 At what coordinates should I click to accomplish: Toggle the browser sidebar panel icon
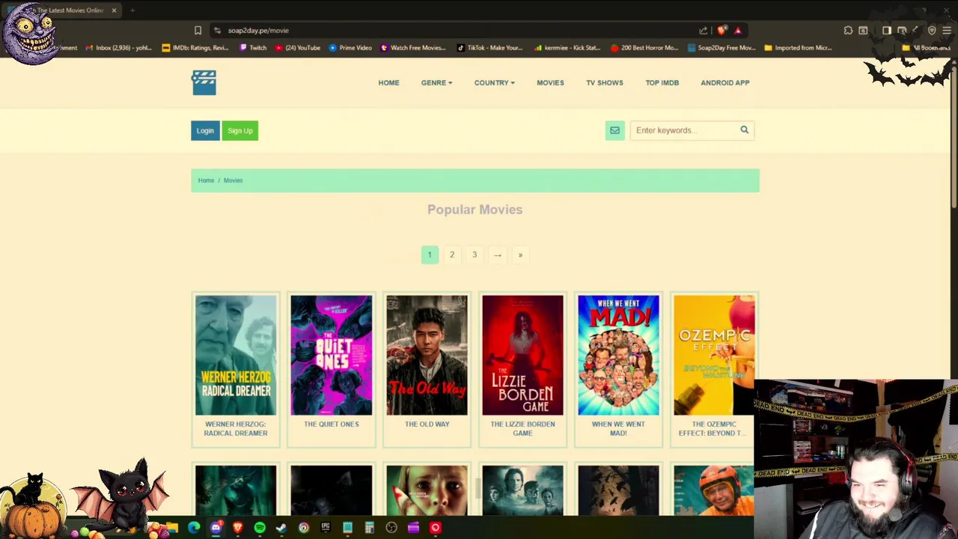click(x=887, y=31)
